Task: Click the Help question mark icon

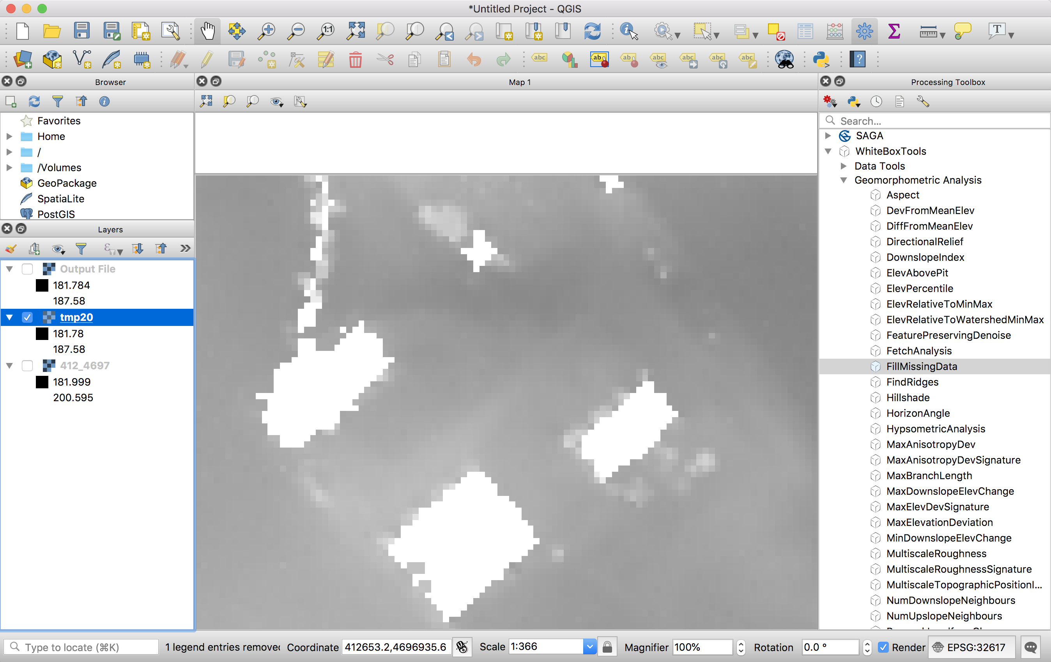Action: click(x=858, y=59)
